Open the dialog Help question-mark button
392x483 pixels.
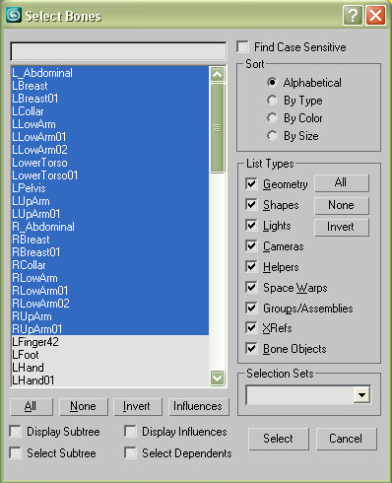tap(353, 15)
